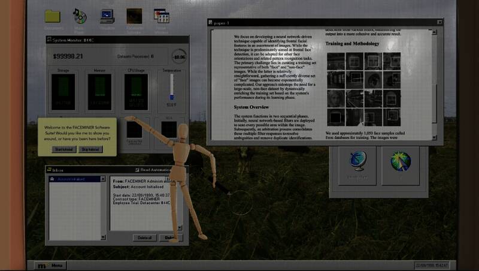The width and height of the screenshot is (479, 271).
Task: Click the paper window top-right corner button
Action: (x=439, y=22)
